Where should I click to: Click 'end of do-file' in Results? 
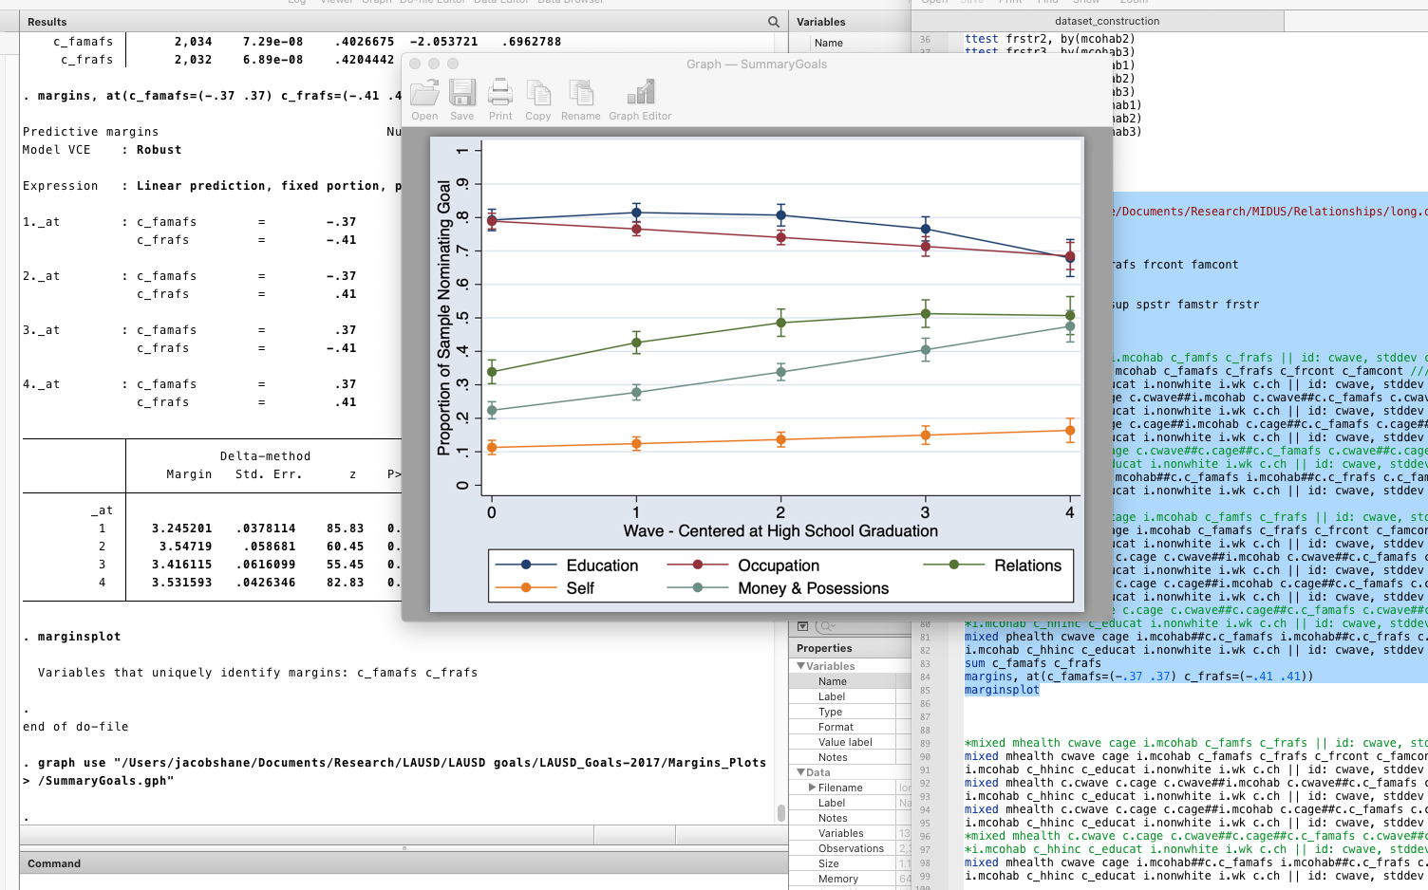[x=75, y=727]
